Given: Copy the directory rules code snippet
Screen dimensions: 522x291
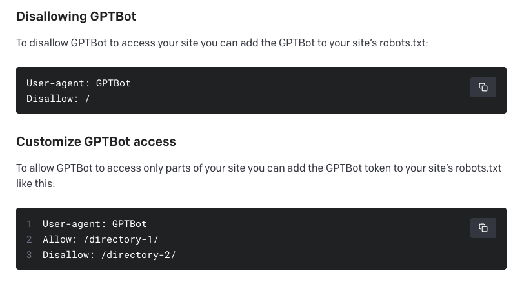Looking at the screenshot, I should click(483, 228).
